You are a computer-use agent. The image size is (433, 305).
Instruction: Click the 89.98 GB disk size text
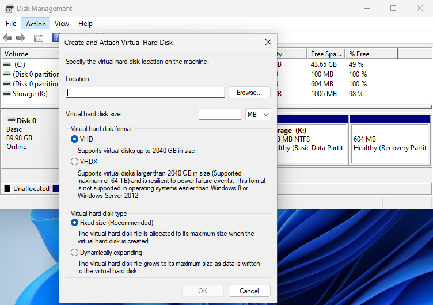point(20,138)
